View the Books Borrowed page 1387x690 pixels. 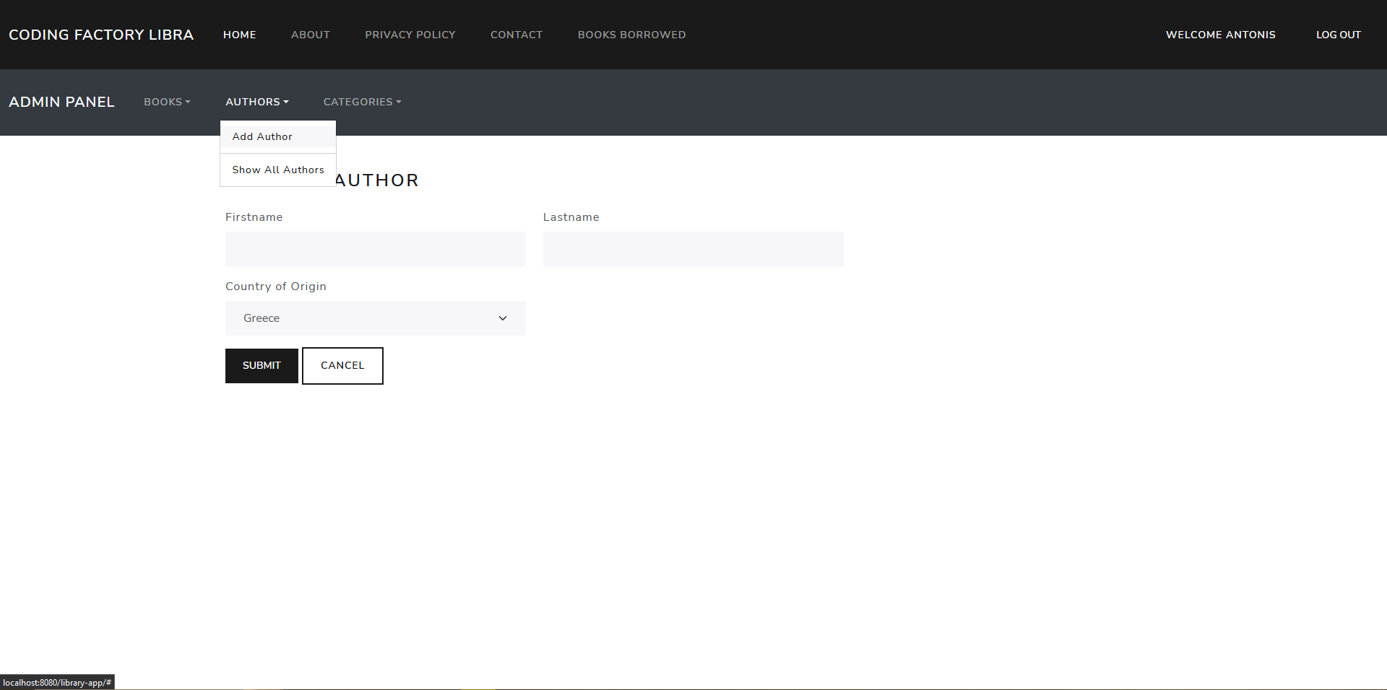tap(631, 35)
